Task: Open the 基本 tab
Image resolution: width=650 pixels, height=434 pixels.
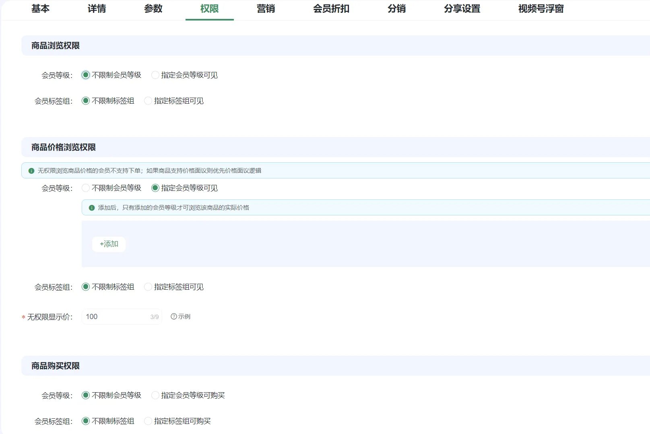Action: pyautogui.click(x=40, y=9)
